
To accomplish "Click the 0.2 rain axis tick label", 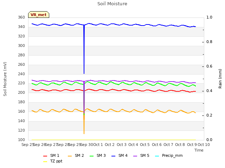I will [209, 115].
